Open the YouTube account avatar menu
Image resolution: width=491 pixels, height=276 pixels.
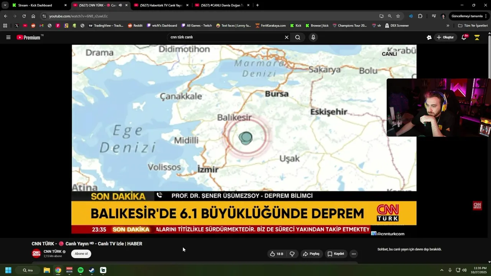(x=477, y=37)
